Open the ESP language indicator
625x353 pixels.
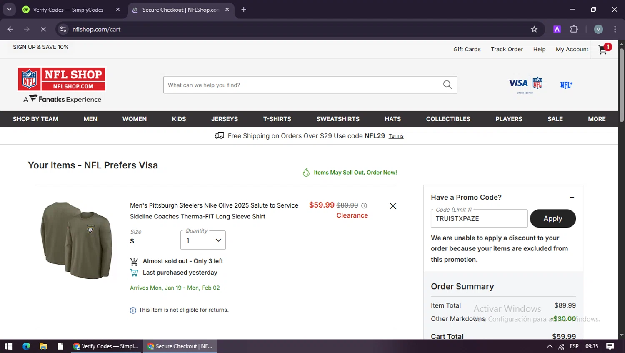(x=574, y=346)
